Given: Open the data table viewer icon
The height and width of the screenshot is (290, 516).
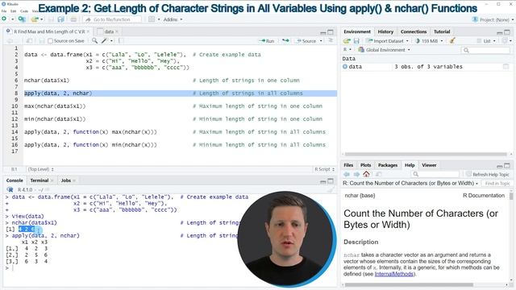Looking at the screenshot, I should click(506, 66).
